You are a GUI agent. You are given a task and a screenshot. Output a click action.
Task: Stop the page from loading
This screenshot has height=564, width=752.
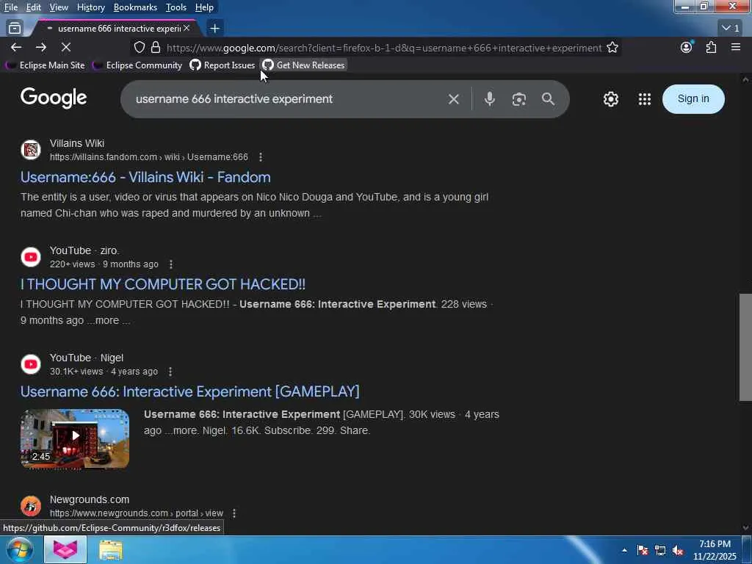66,47
